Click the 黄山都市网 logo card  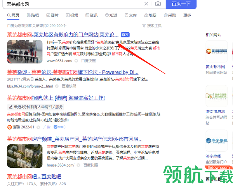pos(217,51)
